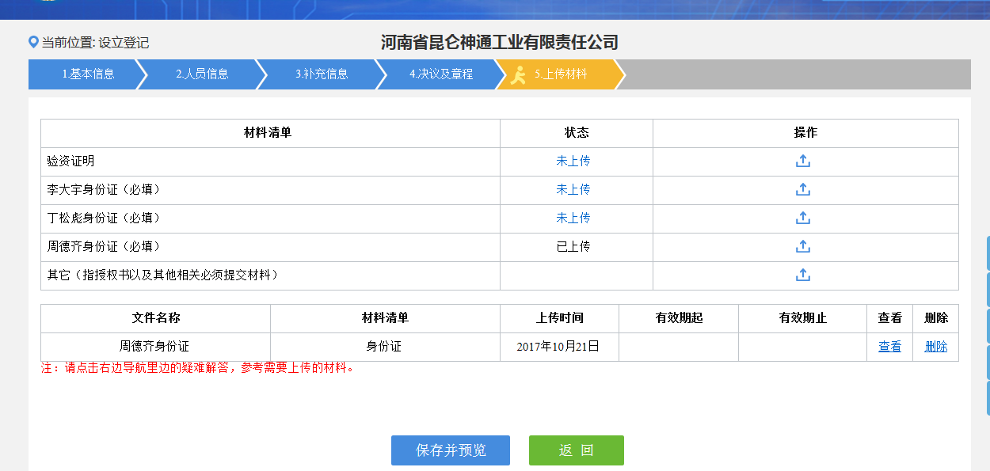Open 查看 to view 周德齐身份证
The image size is (990, 471).
tap(889, 347)
